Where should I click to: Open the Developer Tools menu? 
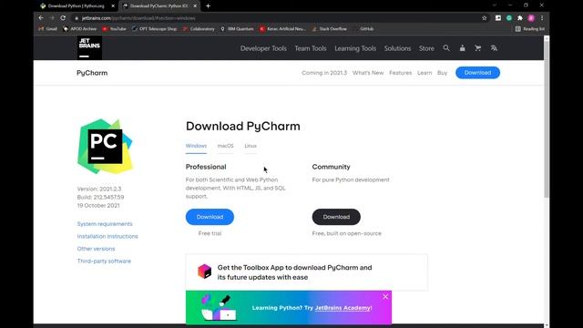point(263,48)
